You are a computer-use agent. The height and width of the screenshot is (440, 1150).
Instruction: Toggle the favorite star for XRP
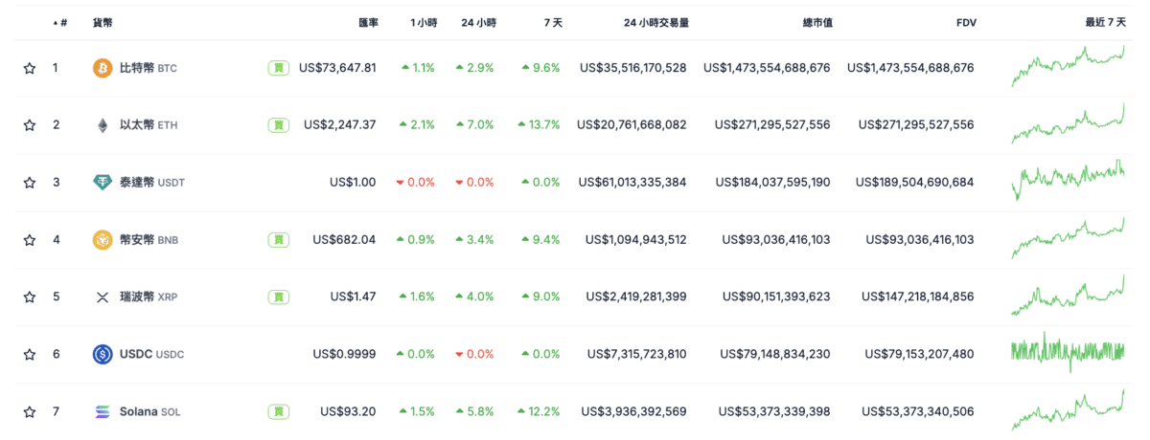coord(30,297)
